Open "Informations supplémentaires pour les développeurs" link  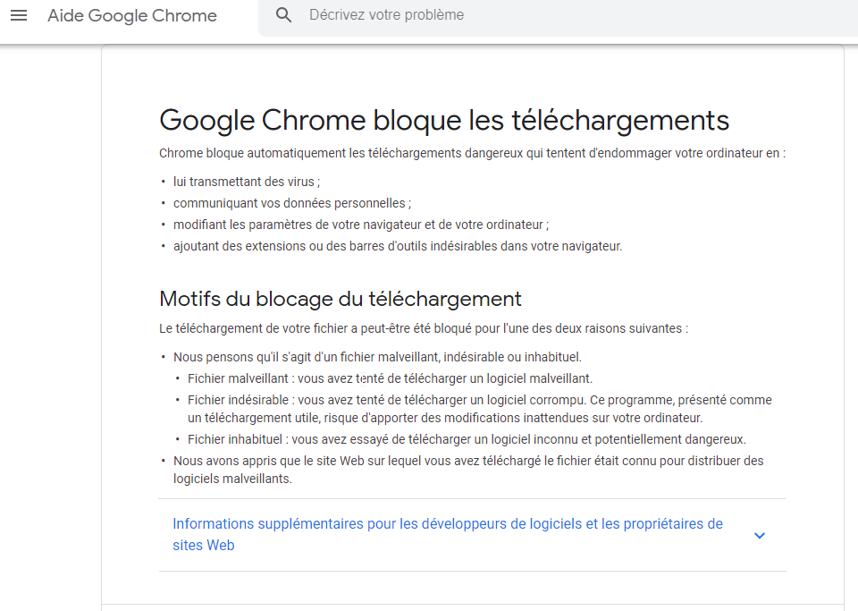point(446,523)
